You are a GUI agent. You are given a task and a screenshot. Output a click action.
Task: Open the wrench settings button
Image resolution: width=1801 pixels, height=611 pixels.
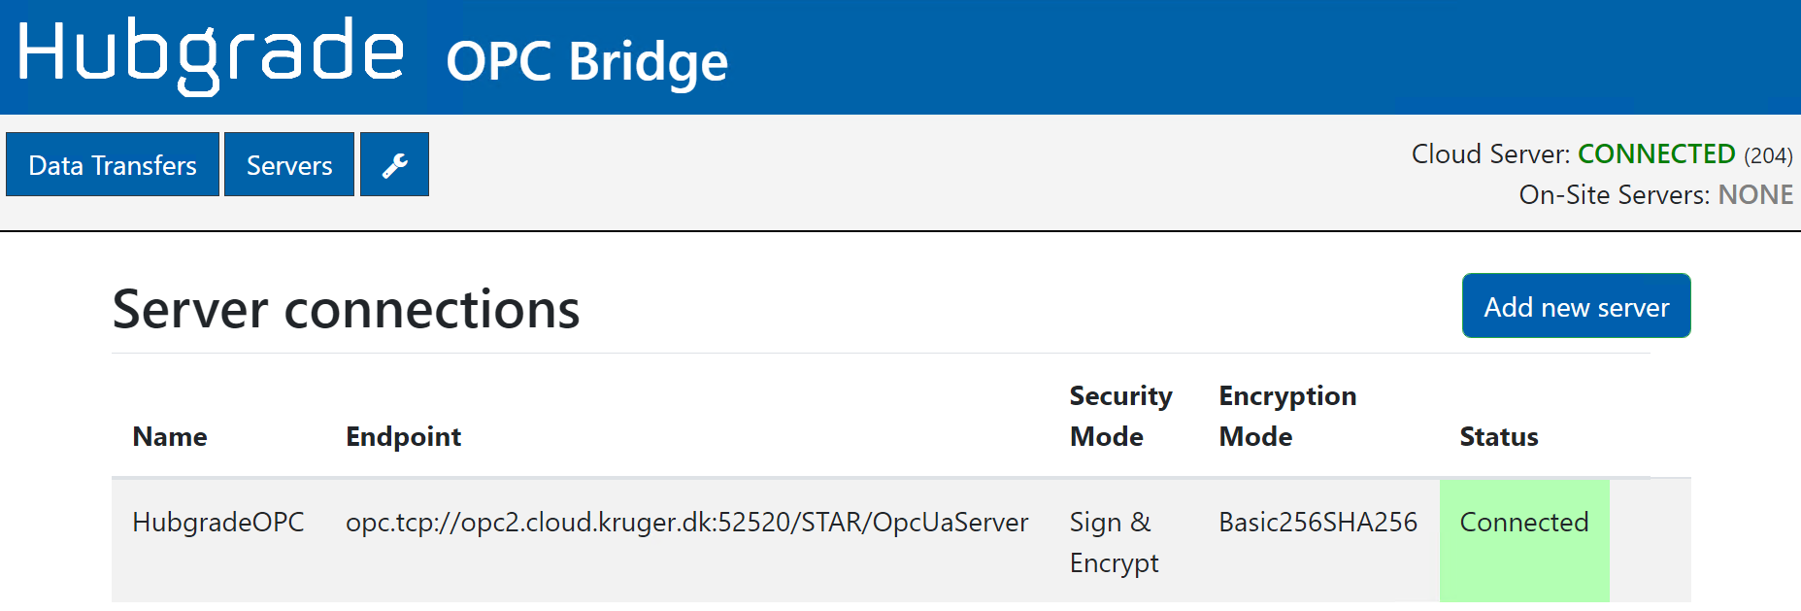394,165
